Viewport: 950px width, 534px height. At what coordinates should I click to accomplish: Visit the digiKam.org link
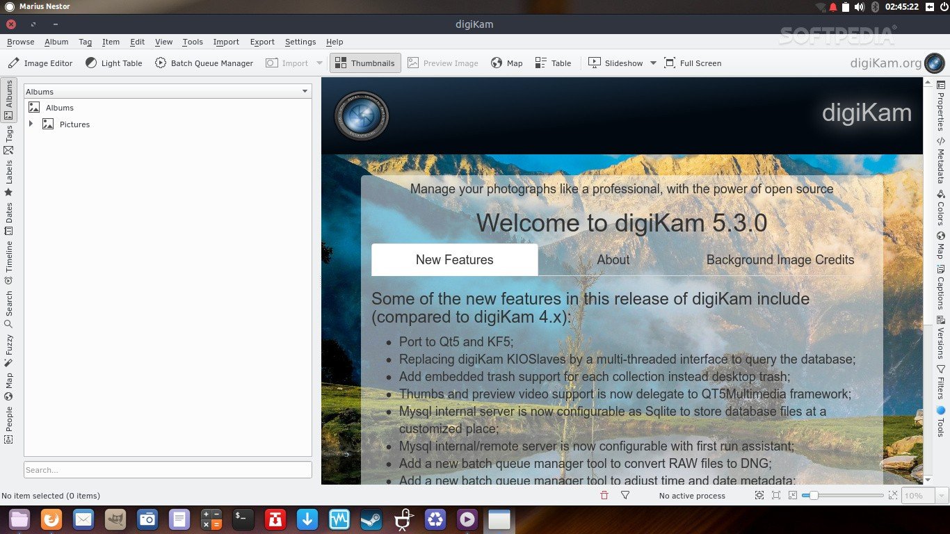(885, 63)
